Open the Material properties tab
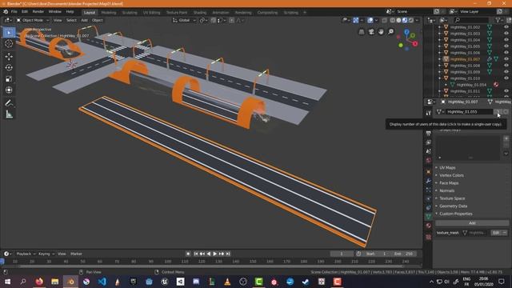512x288 pixels. tap(429, 226)
